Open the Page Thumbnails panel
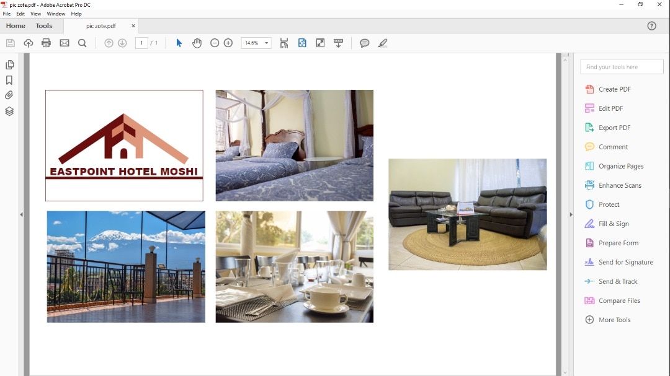Viewport: 670px width, 376px height. (9, 64)
